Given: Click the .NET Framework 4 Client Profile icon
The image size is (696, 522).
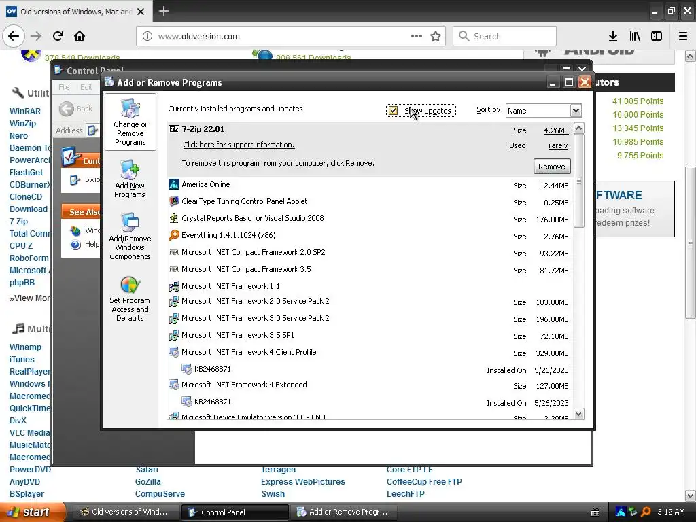Looking at the screenshot, I should coord(174,352).
